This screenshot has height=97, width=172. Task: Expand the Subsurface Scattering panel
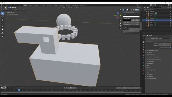pos(152,57)
